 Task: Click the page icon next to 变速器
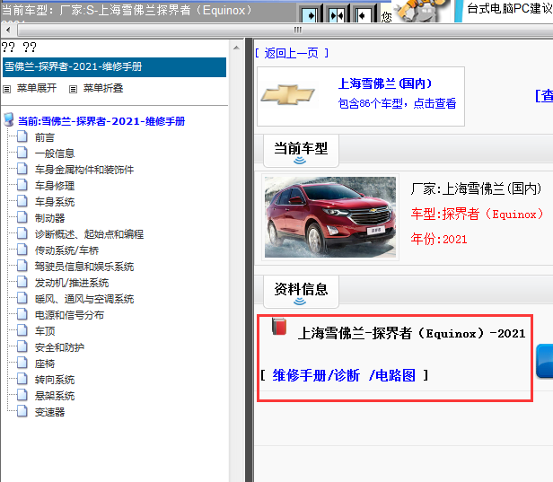[x=22, y=410]
